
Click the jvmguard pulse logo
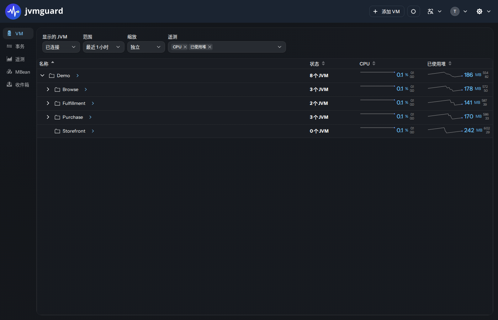pyautogui.click(x=13, y=11)
